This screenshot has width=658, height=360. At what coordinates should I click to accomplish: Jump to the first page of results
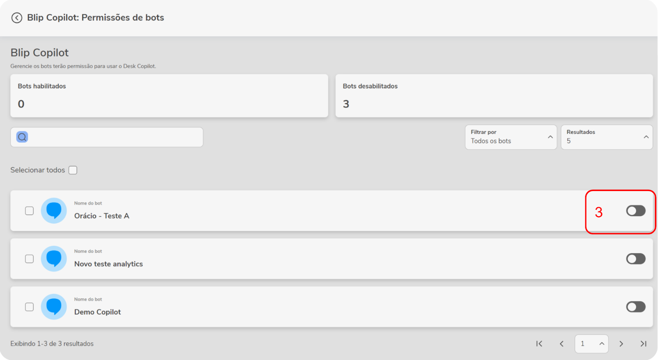pos(539,344)
